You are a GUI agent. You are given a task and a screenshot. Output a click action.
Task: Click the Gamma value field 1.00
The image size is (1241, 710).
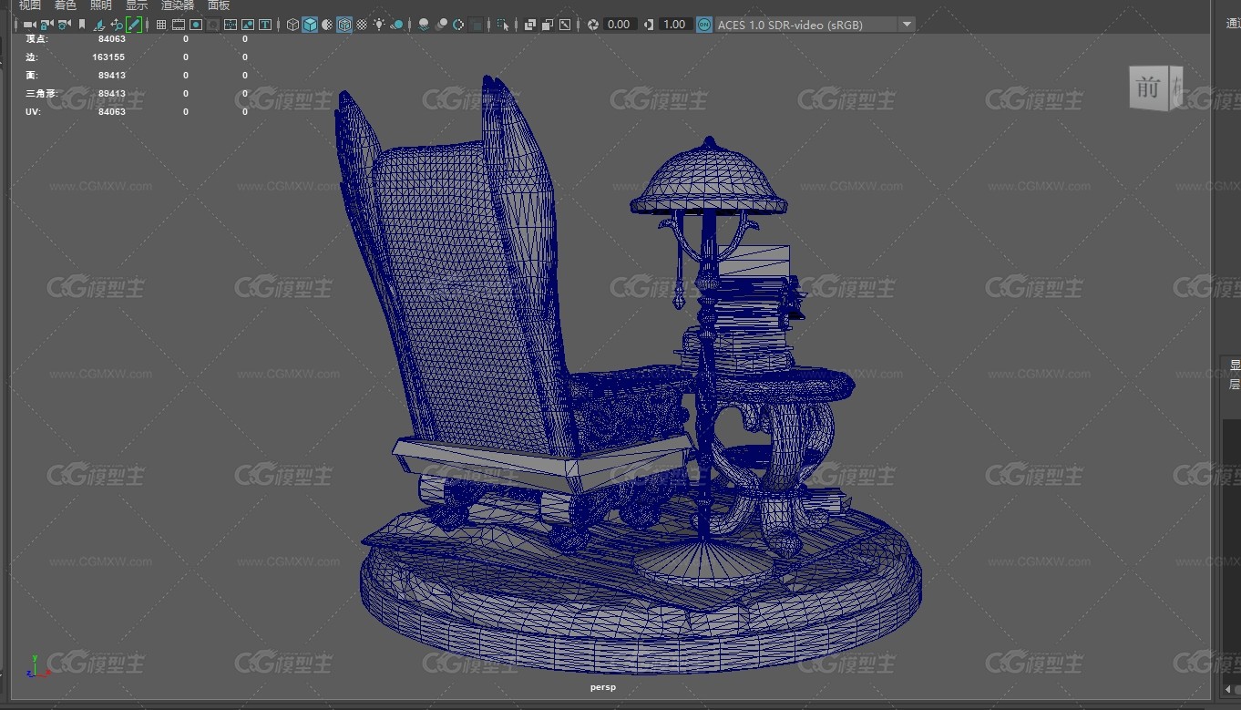pos(674,25)
